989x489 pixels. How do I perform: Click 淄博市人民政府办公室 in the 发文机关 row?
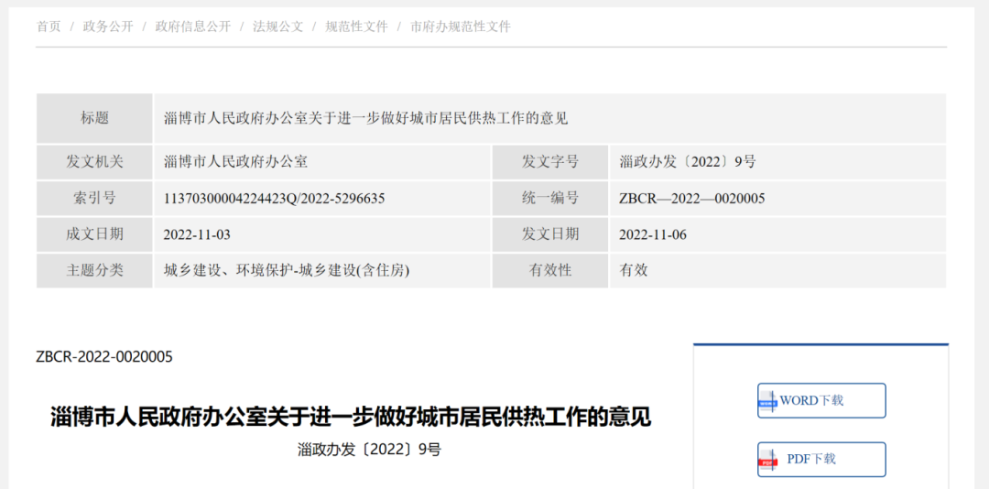point(236,162)
